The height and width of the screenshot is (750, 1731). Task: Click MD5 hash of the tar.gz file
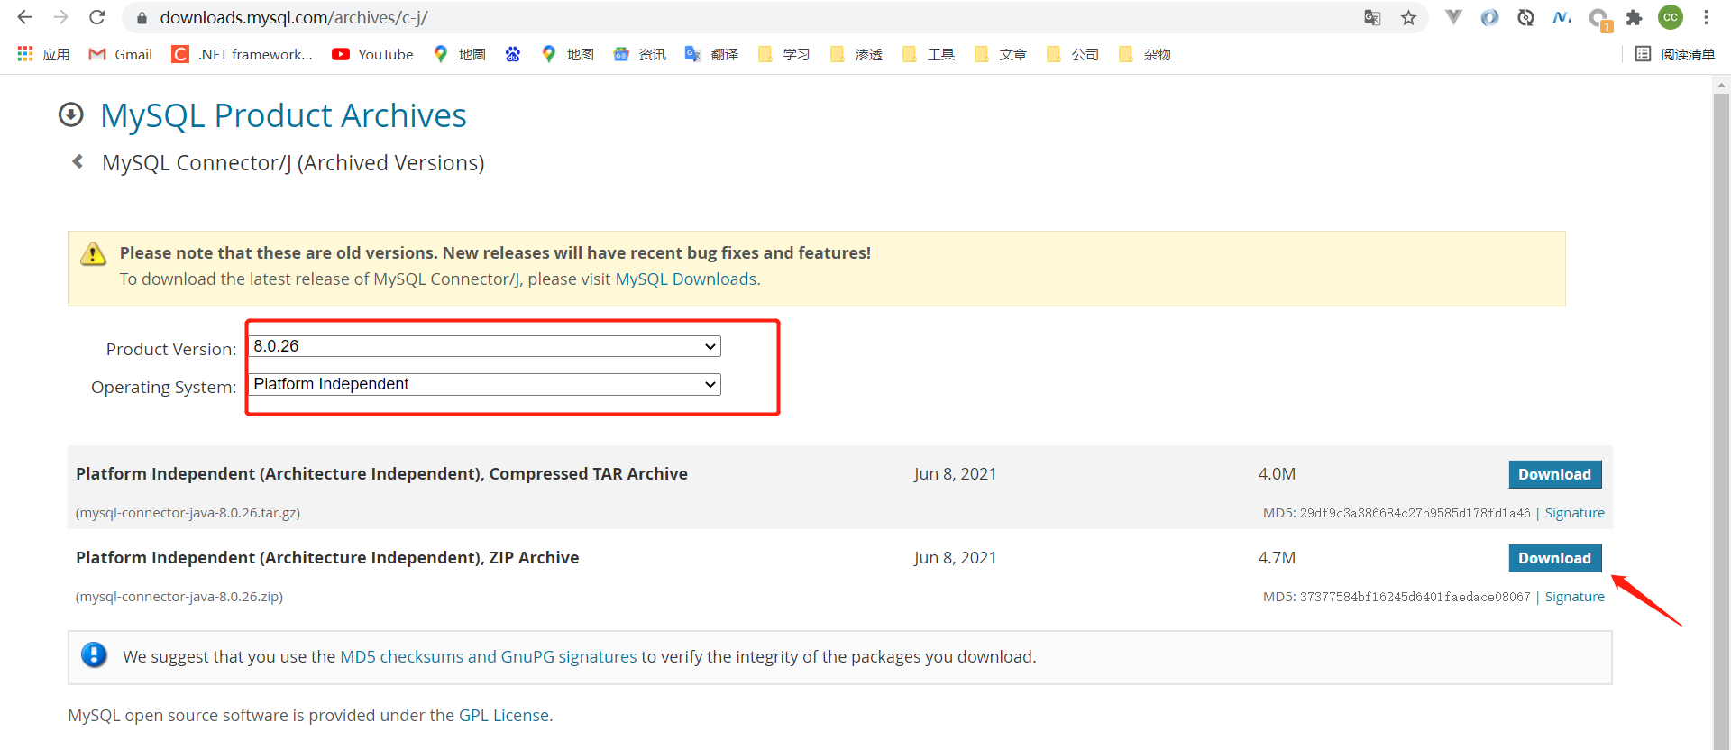(x=1415, y=513)
